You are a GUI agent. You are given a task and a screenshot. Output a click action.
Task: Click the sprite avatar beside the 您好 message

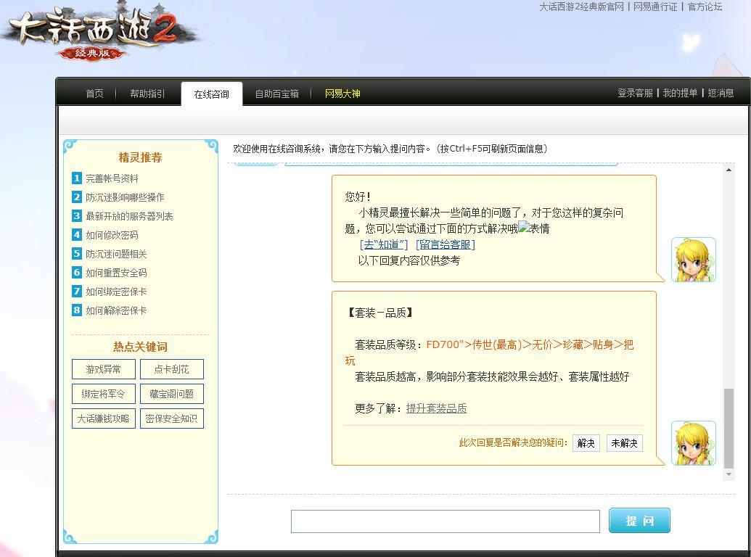[694, 260]
